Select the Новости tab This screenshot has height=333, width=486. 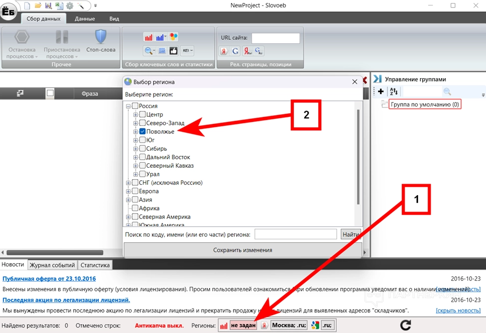(x=12, y=265)
